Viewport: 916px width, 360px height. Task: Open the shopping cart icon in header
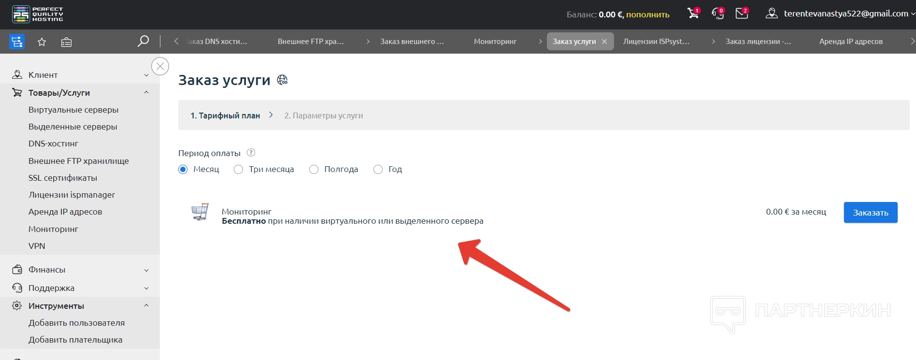tap(693, 14)
